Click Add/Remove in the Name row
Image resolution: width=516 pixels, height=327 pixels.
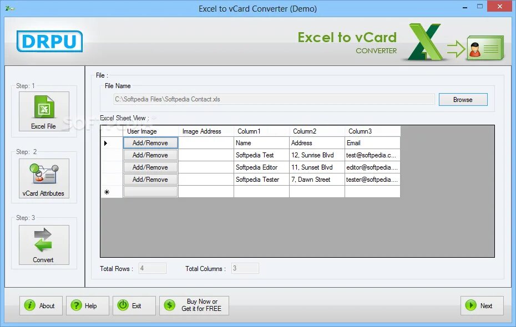pos(150,143)
